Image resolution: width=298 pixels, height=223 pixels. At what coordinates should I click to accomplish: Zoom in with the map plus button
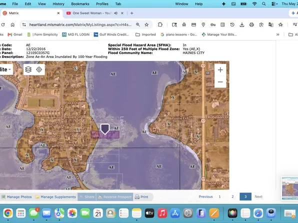(220, 70)
